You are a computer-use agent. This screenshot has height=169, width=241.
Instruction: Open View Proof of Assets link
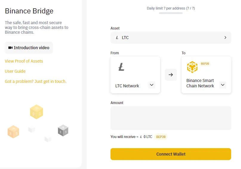24,61
